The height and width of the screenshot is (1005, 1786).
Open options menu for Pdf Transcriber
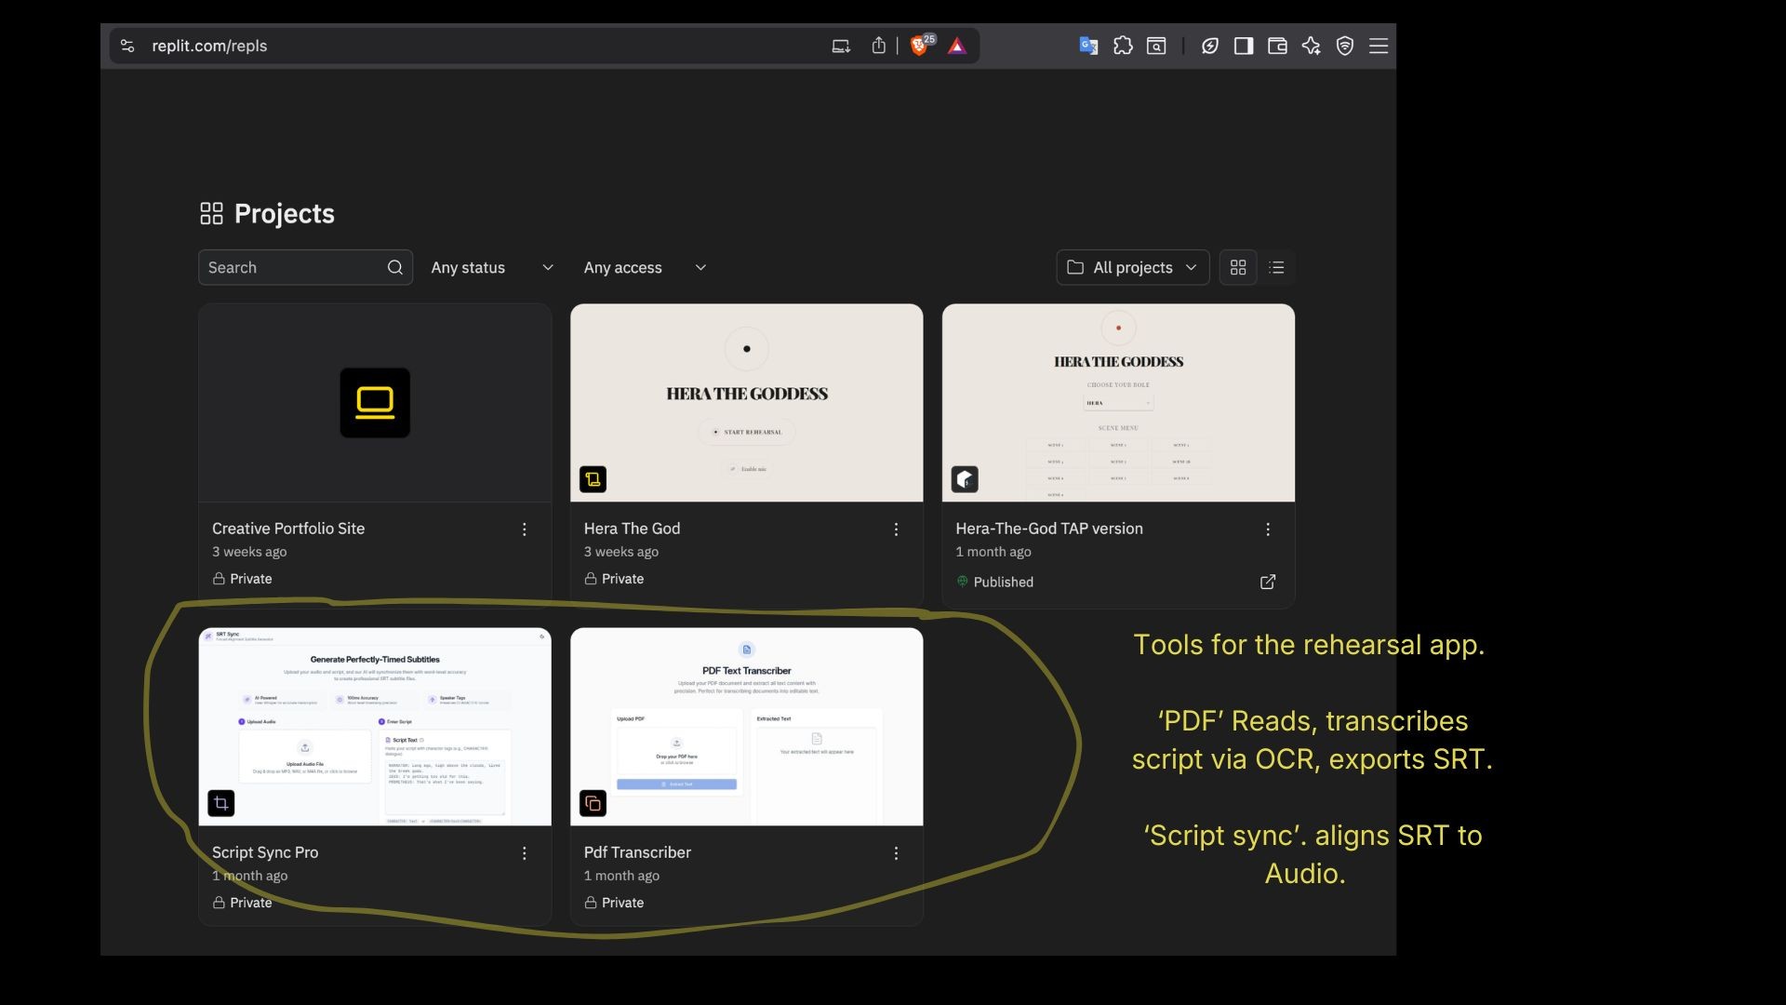pyautogui.click(x=896, y=853)
